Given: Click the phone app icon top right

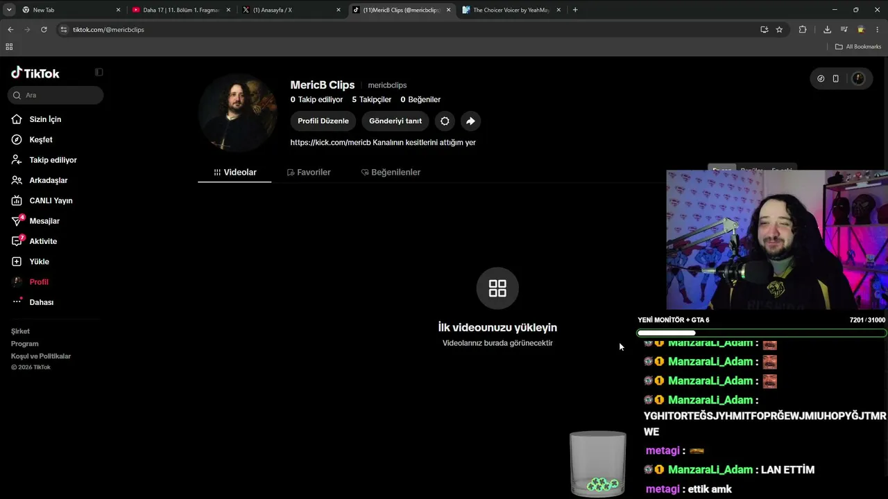Looking at the screenshot, I should pyautogui.click(x=835, y=78).
